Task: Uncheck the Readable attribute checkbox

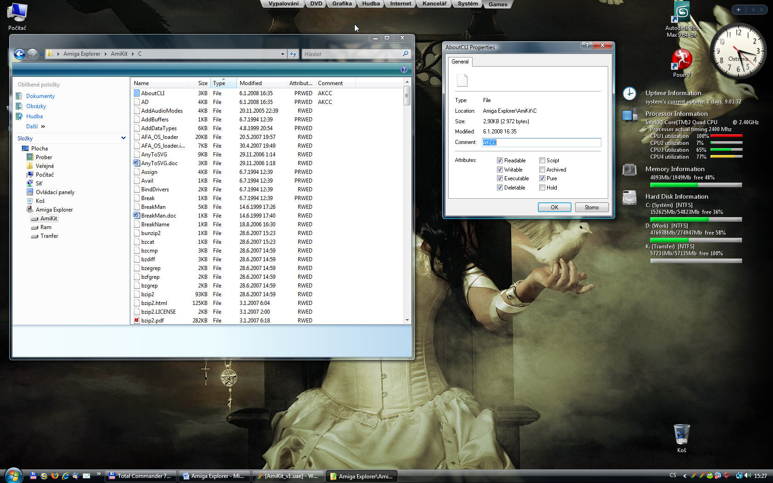Action: (500, 161)
